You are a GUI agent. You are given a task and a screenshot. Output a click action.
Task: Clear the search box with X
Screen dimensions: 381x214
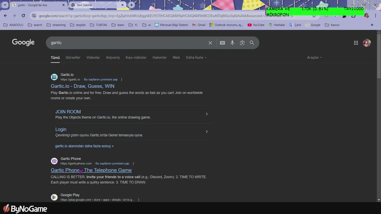point(210,43)
